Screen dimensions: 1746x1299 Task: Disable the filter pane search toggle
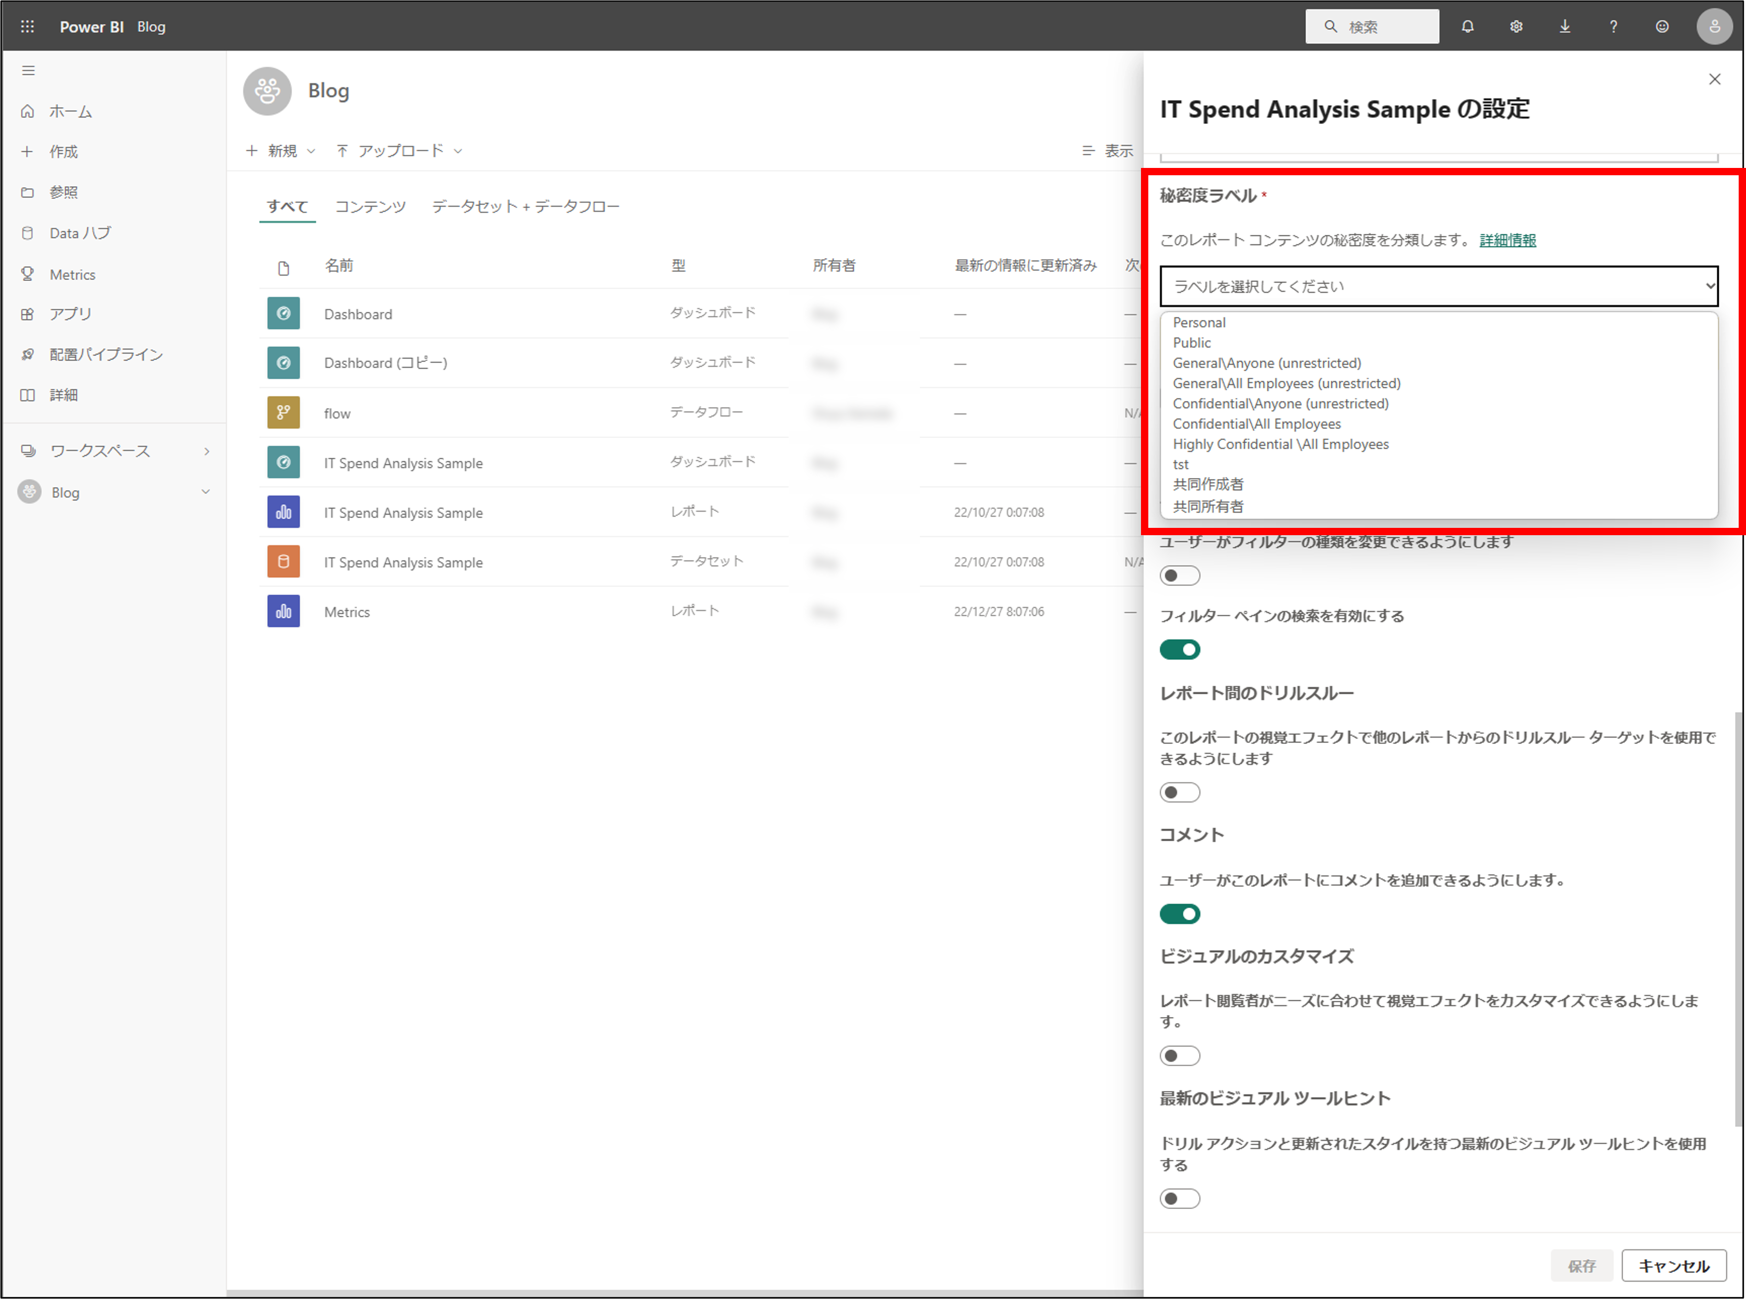coord(1180,650)
